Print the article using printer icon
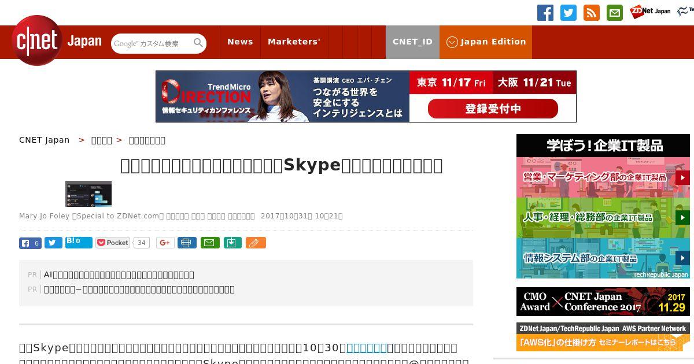The width and height of the screenshot is (694, 364). coord(187,243)
